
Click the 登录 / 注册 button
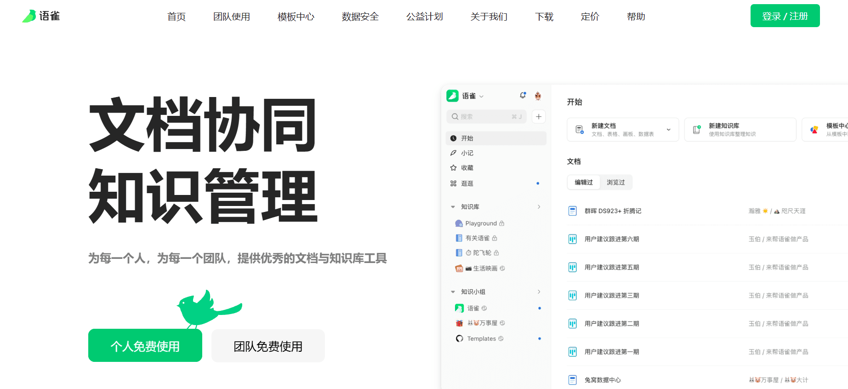pyautogui.click(x=785, y=16)
